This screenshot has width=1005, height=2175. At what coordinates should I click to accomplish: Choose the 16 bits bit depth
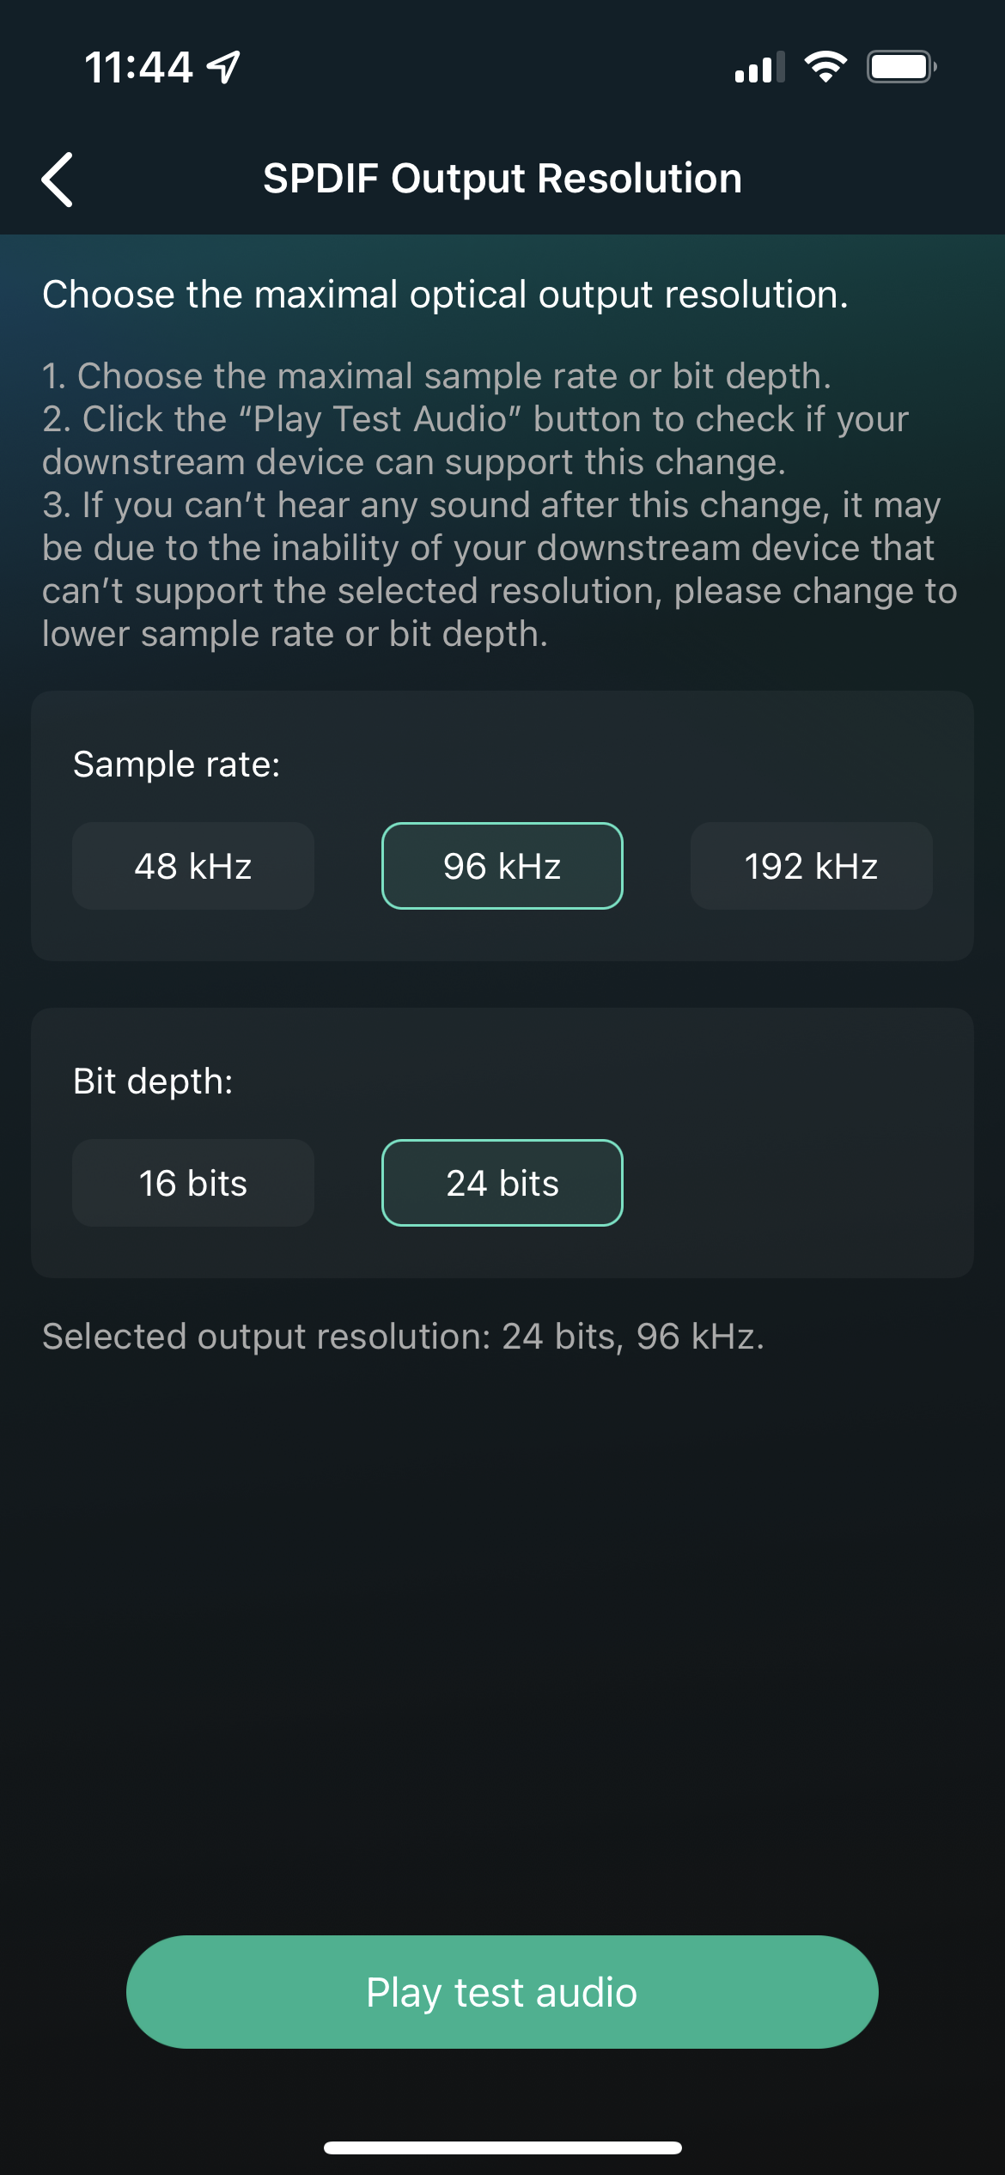click(x=193, y=1183)
